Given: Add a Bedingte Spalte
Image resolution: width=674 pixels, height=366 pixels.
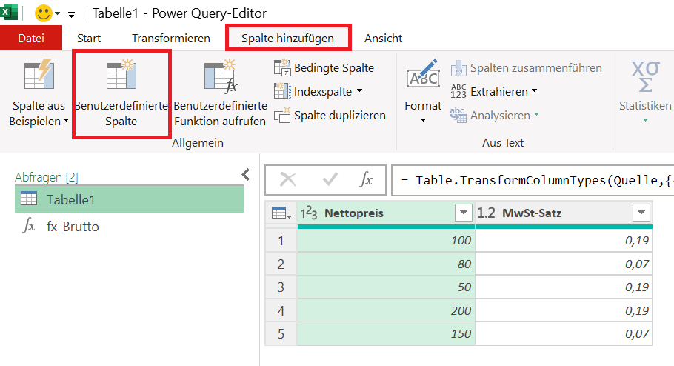Looking at the screenshot, I should coord(324,68).
